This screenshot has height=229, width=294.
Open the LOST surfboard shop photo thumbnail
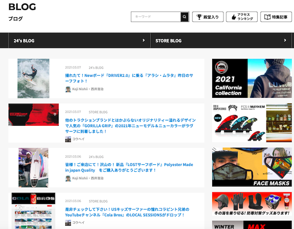(33, 167)
